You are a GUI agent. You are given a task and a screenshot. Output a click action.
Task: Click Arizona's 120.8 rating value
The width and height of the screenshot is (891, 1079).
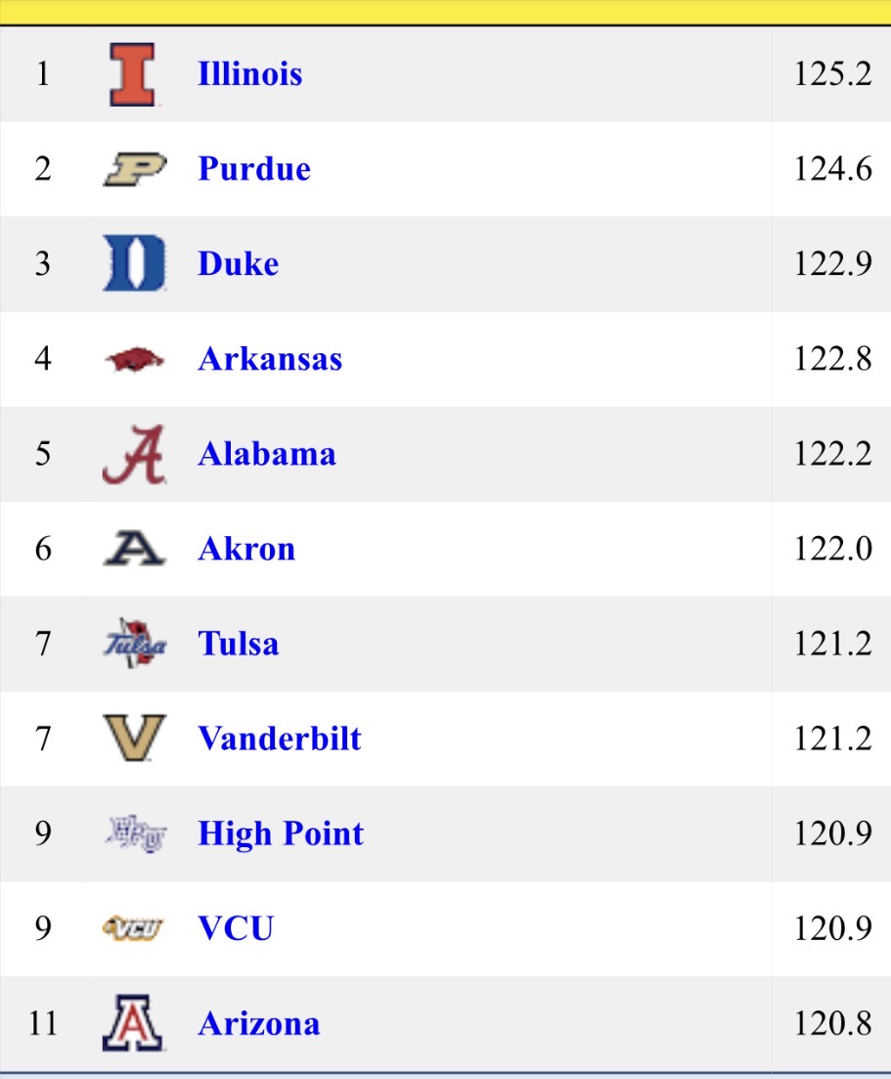(x=832, y=1023)
